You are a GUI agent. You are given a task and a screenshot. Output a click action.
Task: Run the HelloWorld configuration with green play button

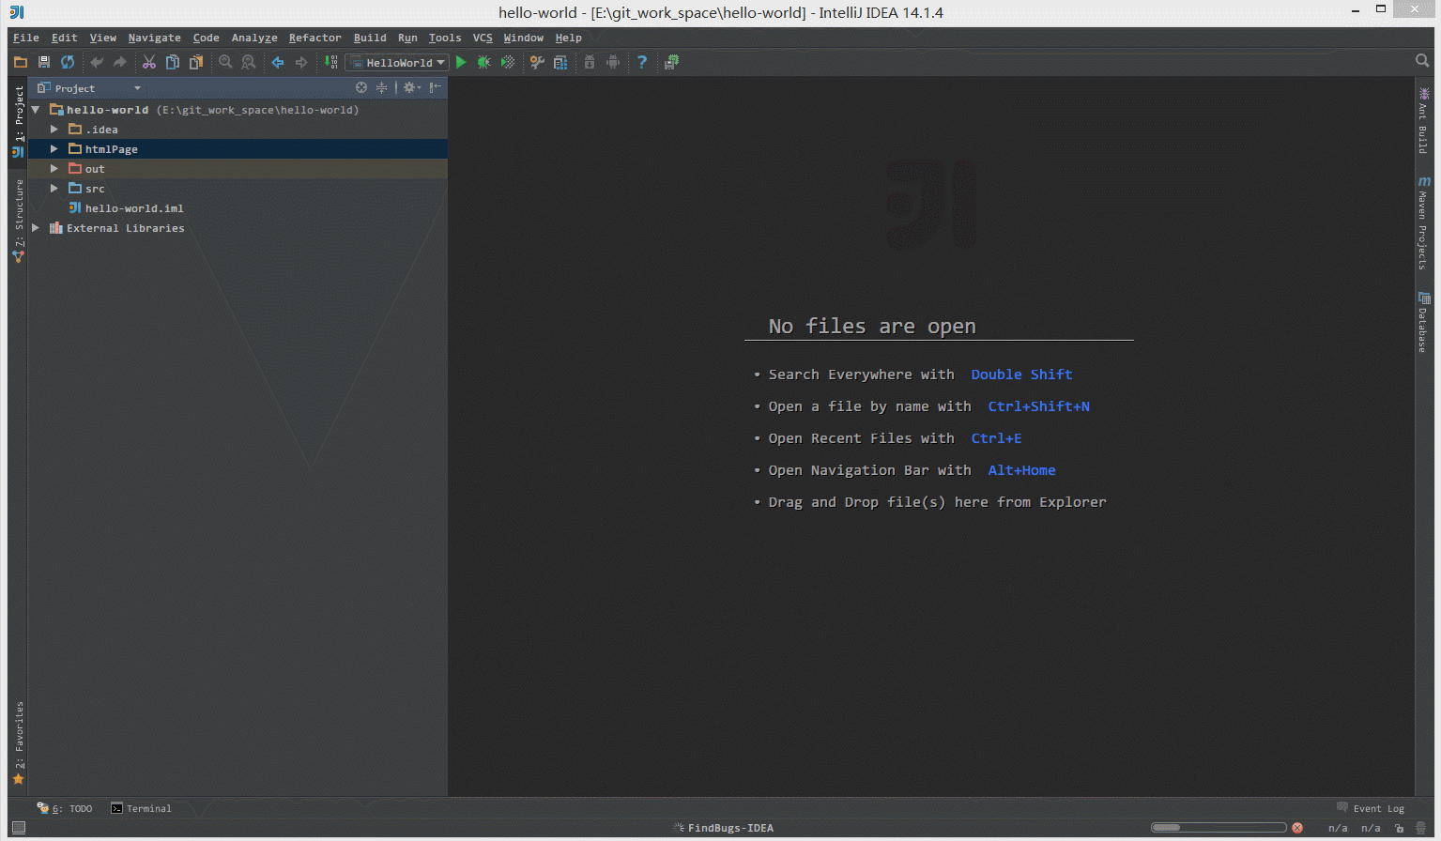point(461,62)
